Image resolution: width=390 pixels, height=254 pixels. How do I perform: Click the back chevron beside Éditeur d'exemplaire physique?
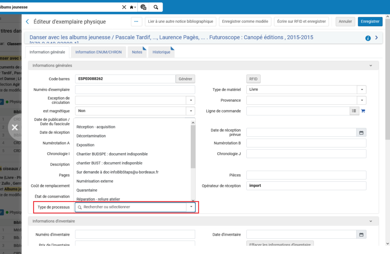[x=27, y=22]
